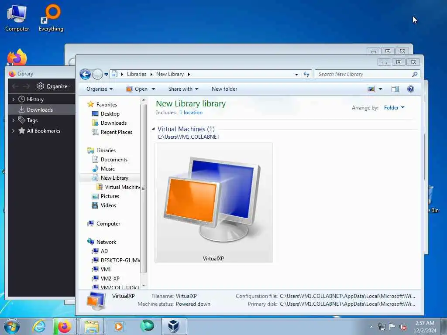
Task: Open the Organize menu in Explorer
Action: pyautogui.click(x=100, y=89)
